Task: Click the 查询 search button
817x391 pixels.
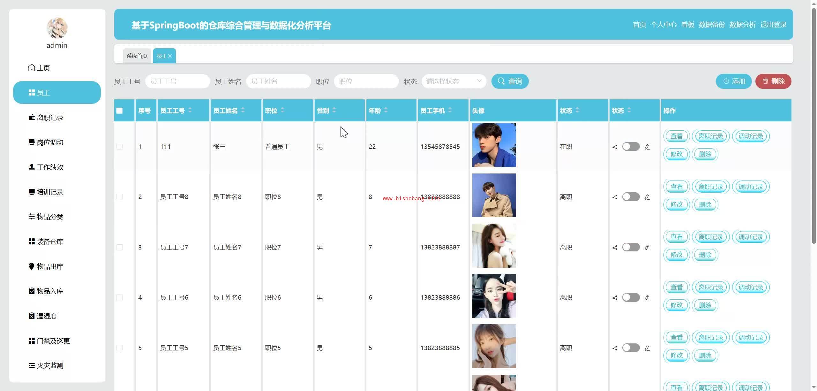Action: pyautogui.click(x=510, y=81)
